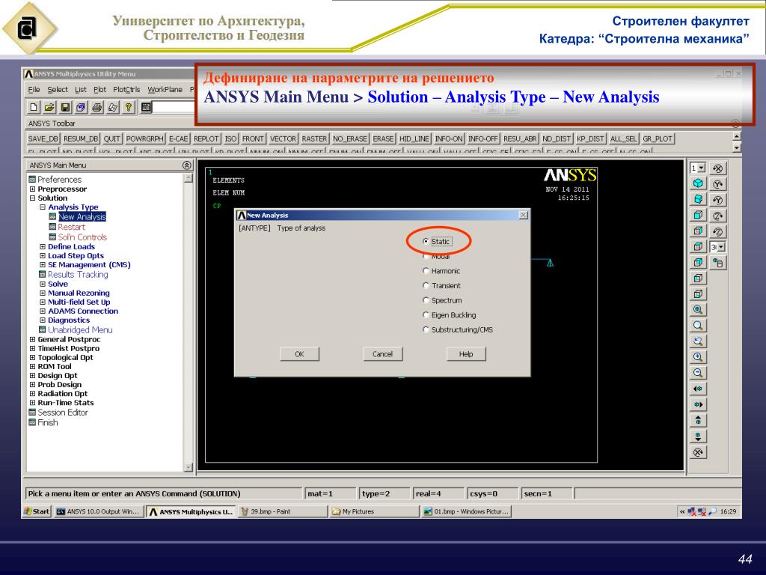Click the Pan model left arrow icon
This screenshot has width=766, height=575.
698,389
